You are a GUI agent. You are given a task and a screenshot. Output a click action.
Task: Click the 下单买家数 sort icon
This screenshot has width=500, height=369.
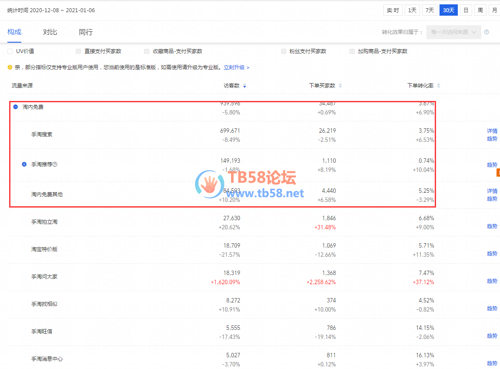(340, 86)
